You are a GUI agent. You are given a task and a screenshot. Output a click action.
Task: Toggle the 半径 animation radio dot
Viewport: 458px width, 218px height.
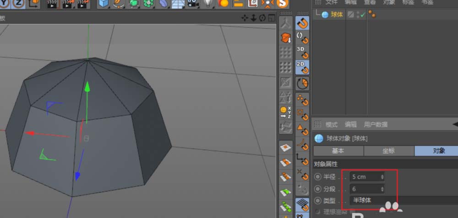[x=317, y=177]
